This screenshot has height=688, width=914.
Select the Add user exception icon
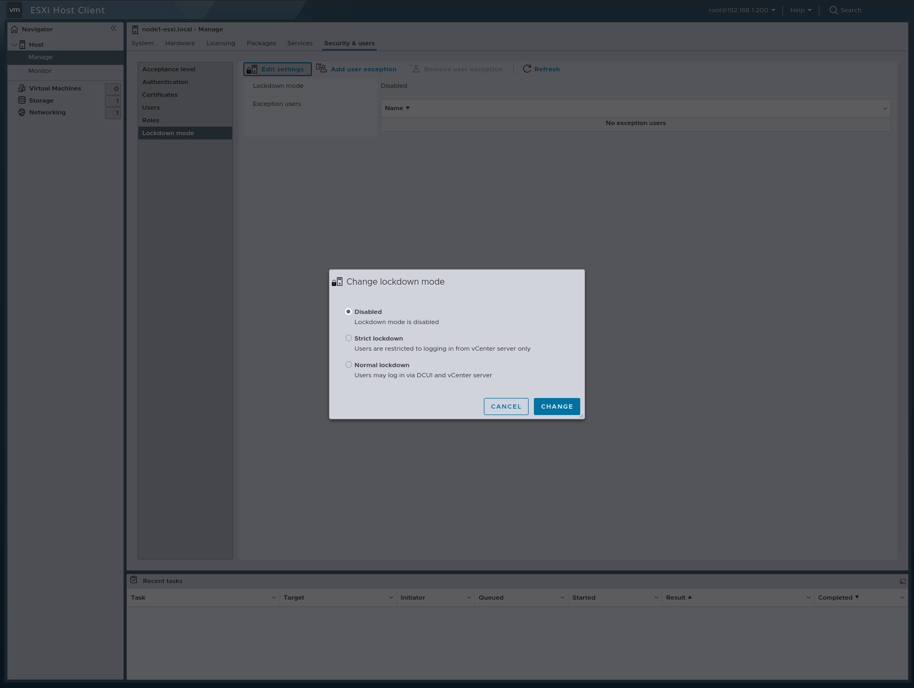pos(321,68)
